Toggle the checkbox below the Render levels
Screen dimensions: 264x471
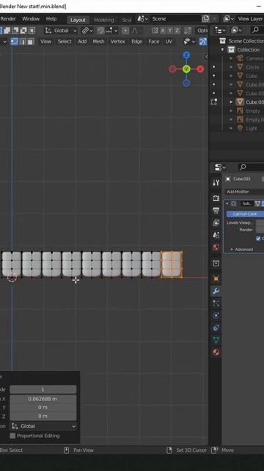coord(258,238)
